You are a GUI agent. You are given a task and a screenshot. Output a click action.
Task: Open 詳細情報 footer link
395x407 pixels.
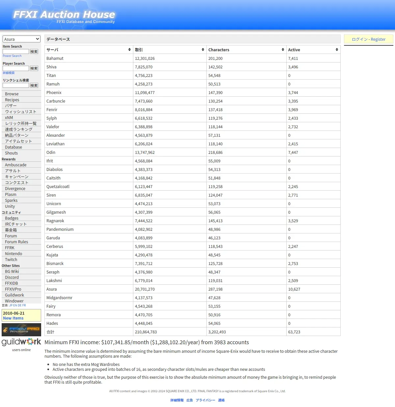(x=177, y=400)
